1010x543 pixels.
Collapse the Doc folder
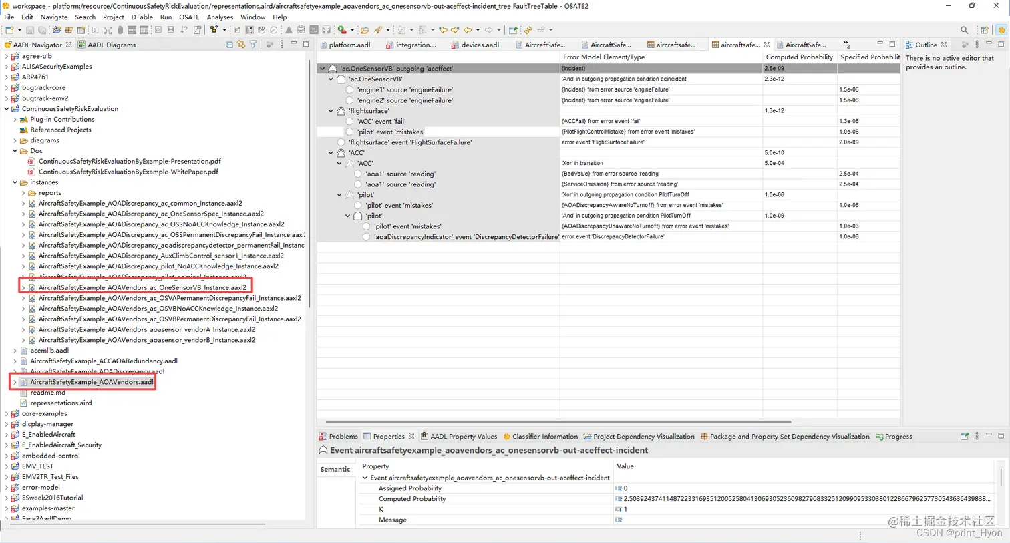click(15, 151)
